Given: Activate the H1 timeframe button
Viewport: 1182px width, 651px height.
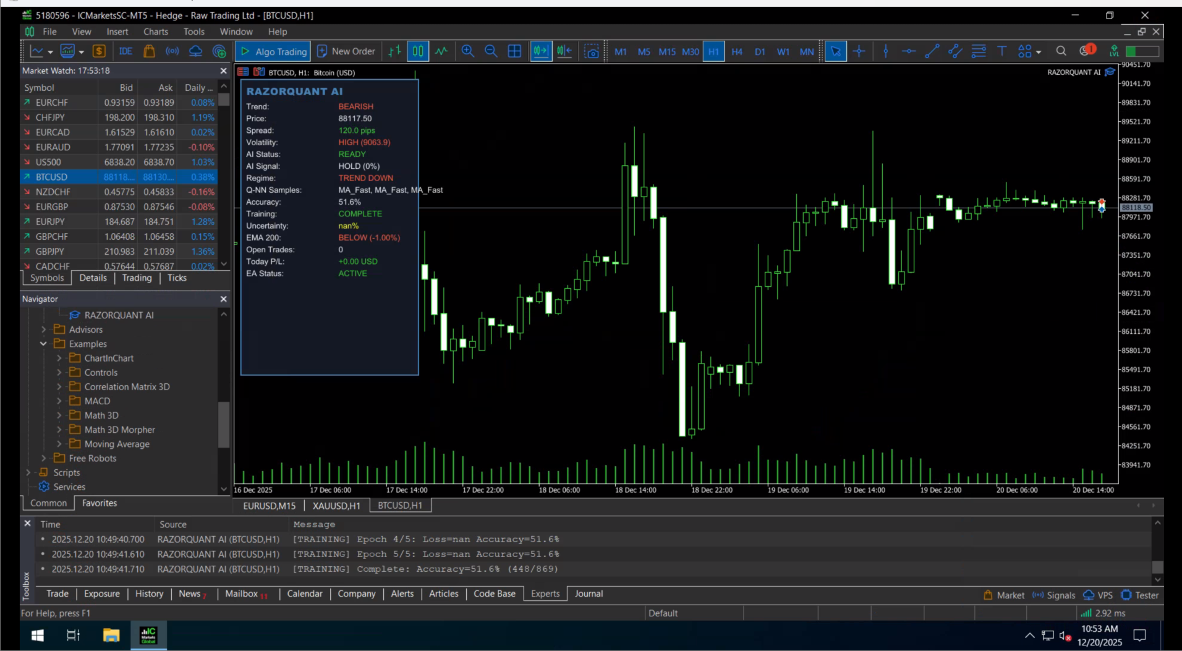Looking at the screenshot, I should (x=713, y=51).
